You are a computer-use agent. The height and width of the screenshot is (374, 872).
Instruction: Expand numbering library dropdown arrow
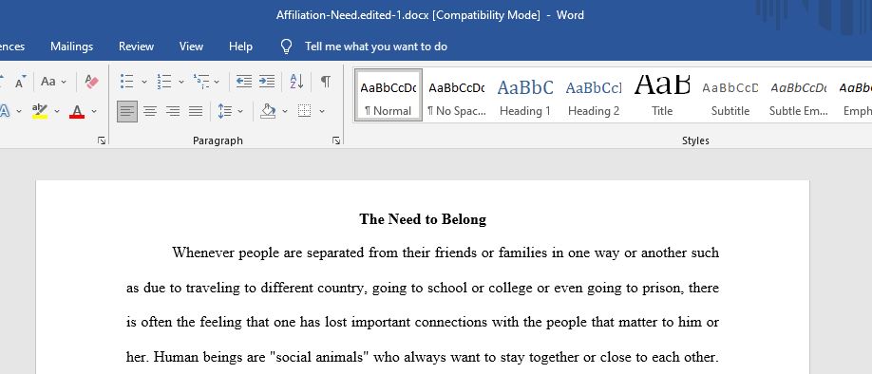[x=181, y=83]
